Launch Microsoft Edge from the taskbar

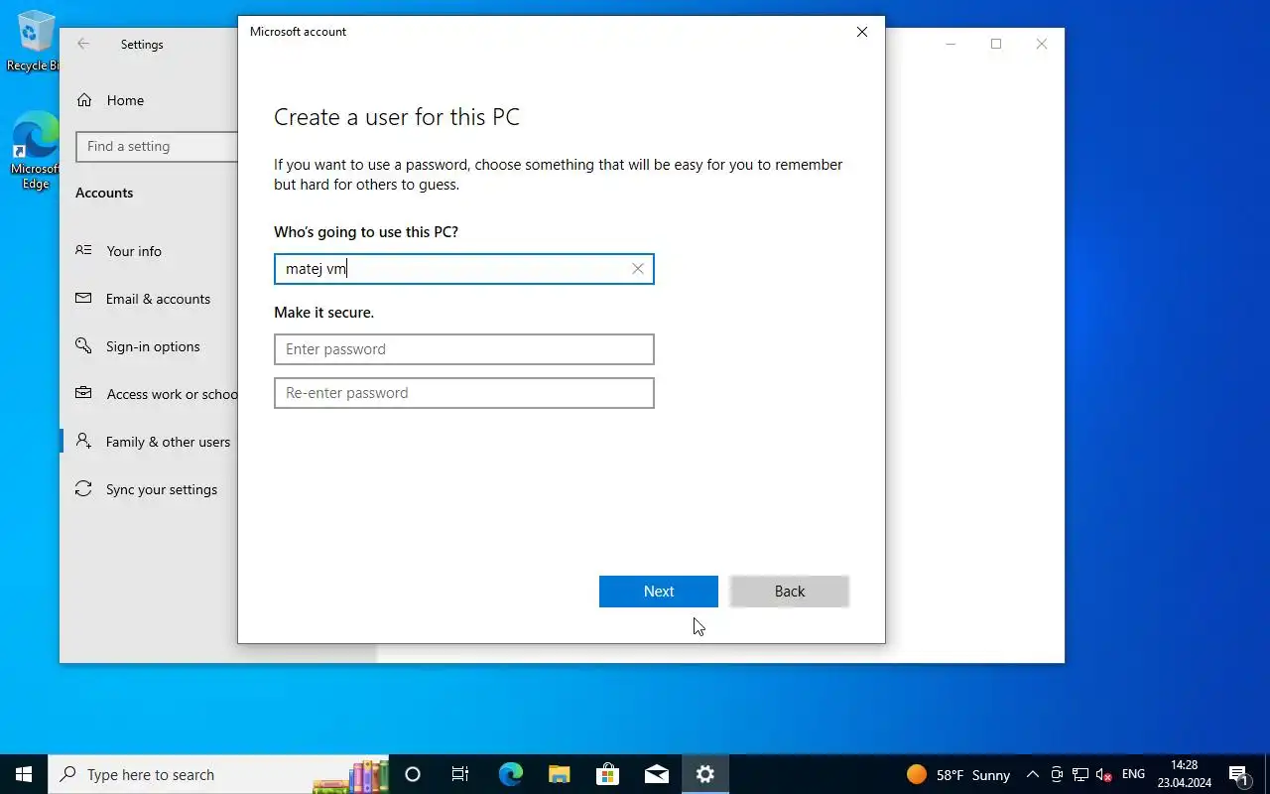(x=510, y=774)
